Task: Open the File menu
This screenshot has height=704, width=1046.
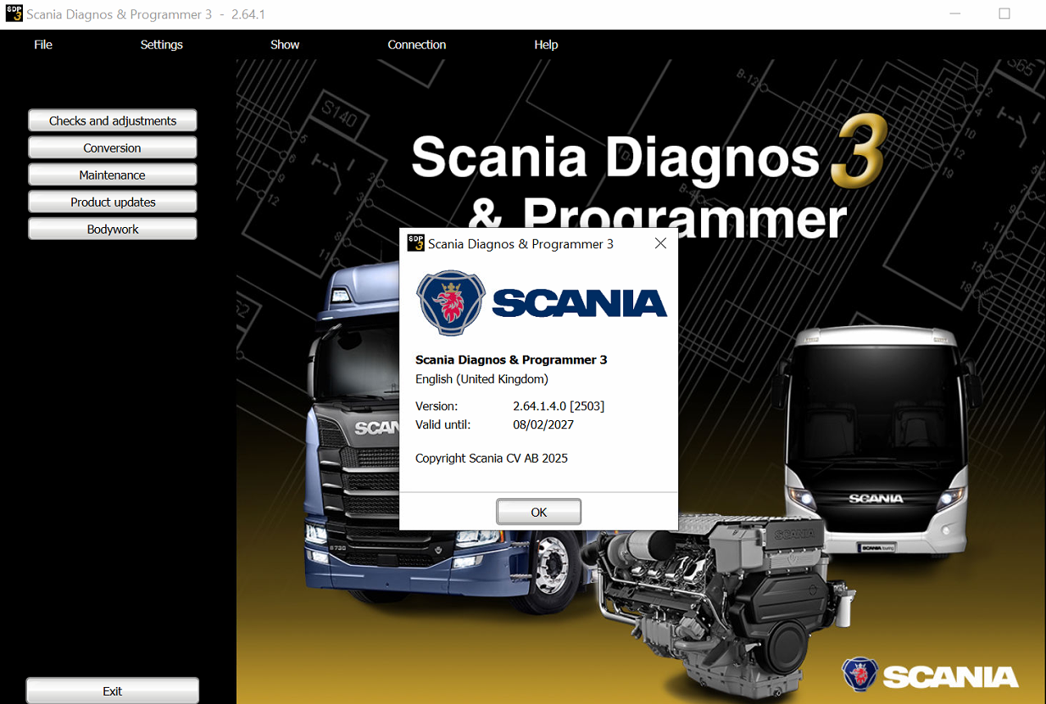Action: pos(42,45)
